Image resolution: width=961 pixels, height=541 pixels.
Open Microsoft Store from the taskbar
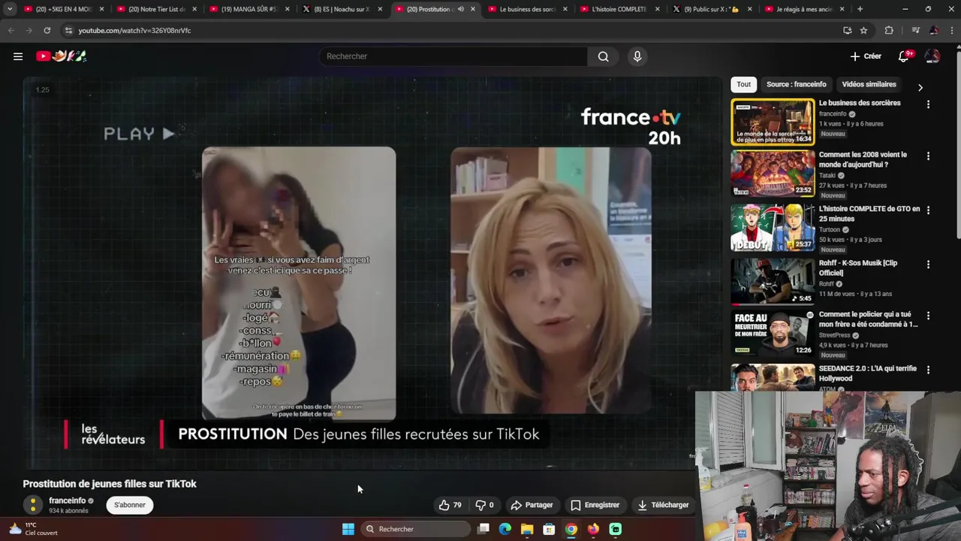click(549, 529)
